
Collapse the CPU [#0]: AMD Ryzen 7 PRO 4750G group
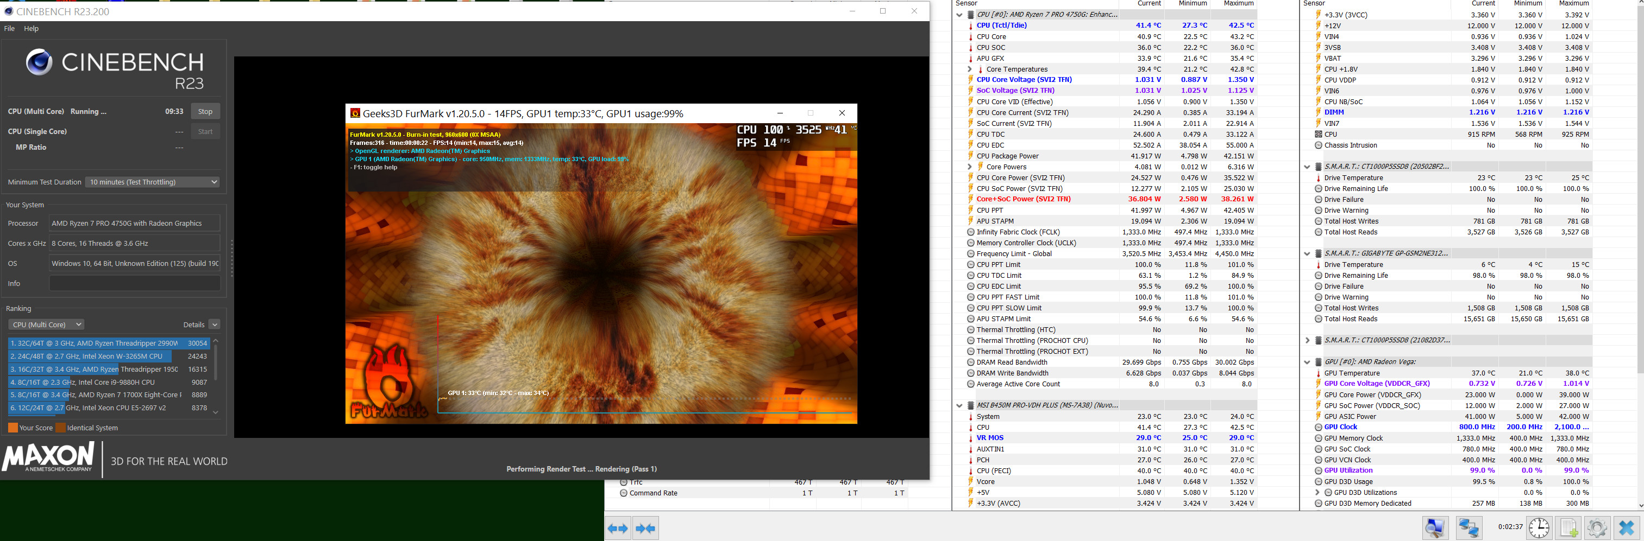coord(959,15)
